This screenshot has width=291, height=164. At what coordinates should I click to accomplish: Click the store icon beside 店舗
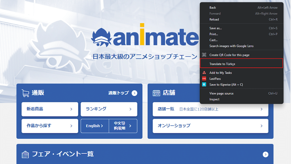[x=156, y=93]
